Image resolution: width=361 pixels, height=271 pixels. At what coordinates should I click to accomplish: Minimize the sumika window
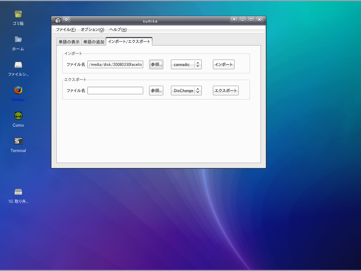pos(243,19)
